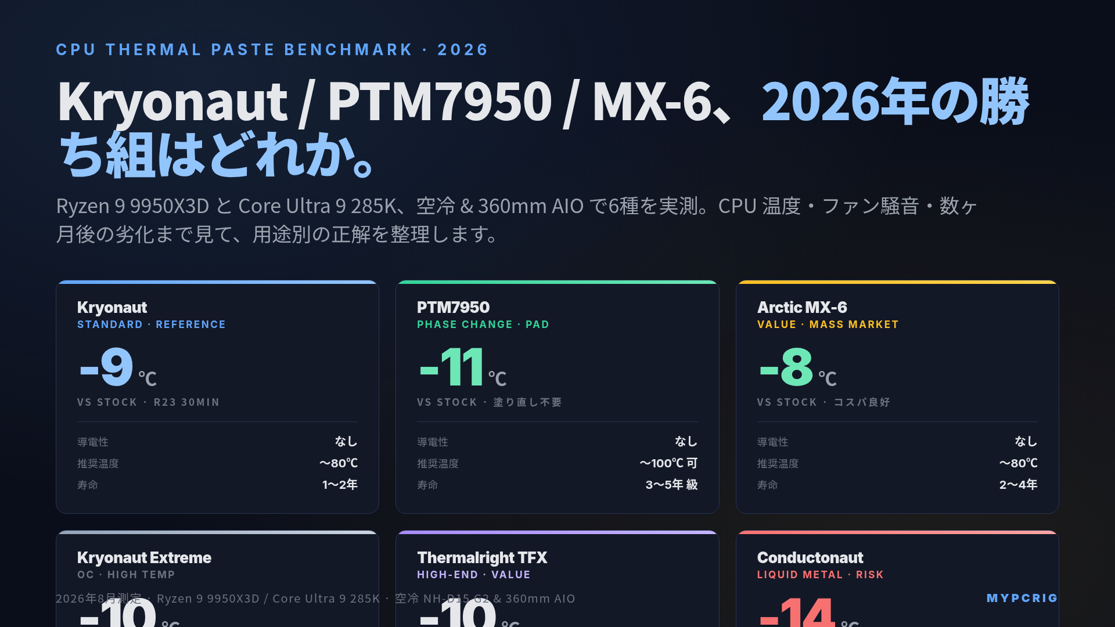1115x627 pixels.
Task: Open the Kryonaut card title
Action: tap(112, 307)
